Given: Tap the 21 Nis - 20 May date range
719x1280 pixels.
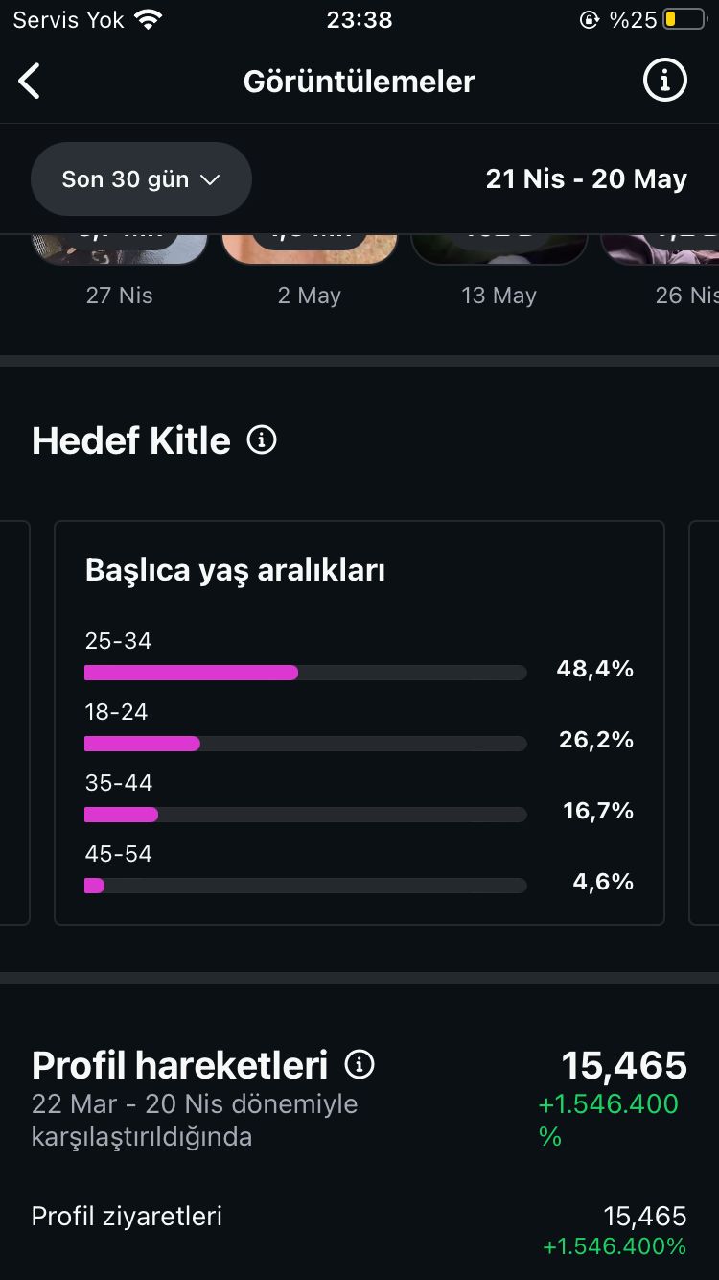Looking at the screenshot, I should tap(586, 179).
